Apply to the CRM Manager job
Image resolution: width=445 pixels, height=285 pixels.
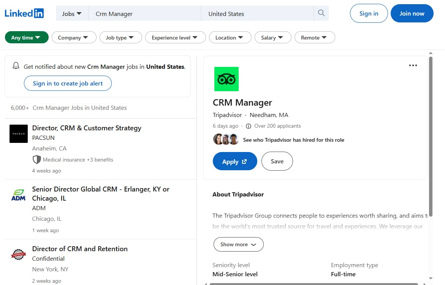pyautogui.click(x=235, y=161)
